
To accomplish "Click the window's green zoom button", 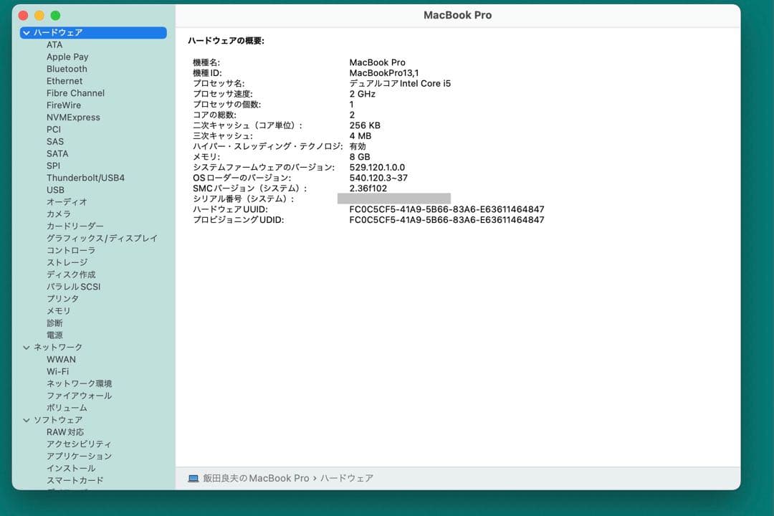I will tap(56, 16).
